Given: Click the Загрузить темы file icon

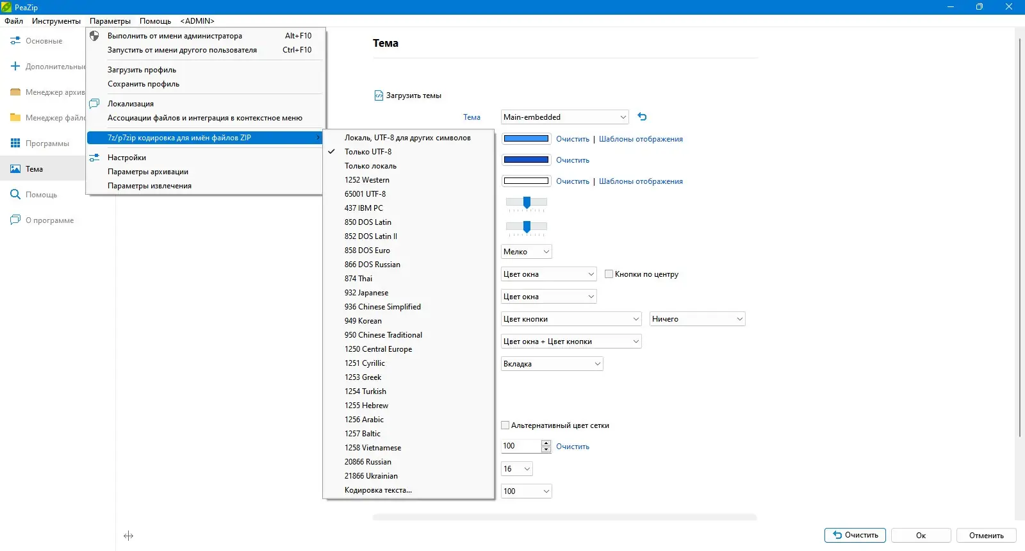Looking at the screenshot, I should click(379, 95).
